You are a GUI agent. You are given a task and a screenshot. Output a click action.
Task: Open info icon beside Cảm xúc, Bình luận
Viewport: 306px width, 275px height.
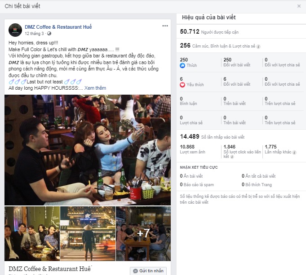[258, 47]
